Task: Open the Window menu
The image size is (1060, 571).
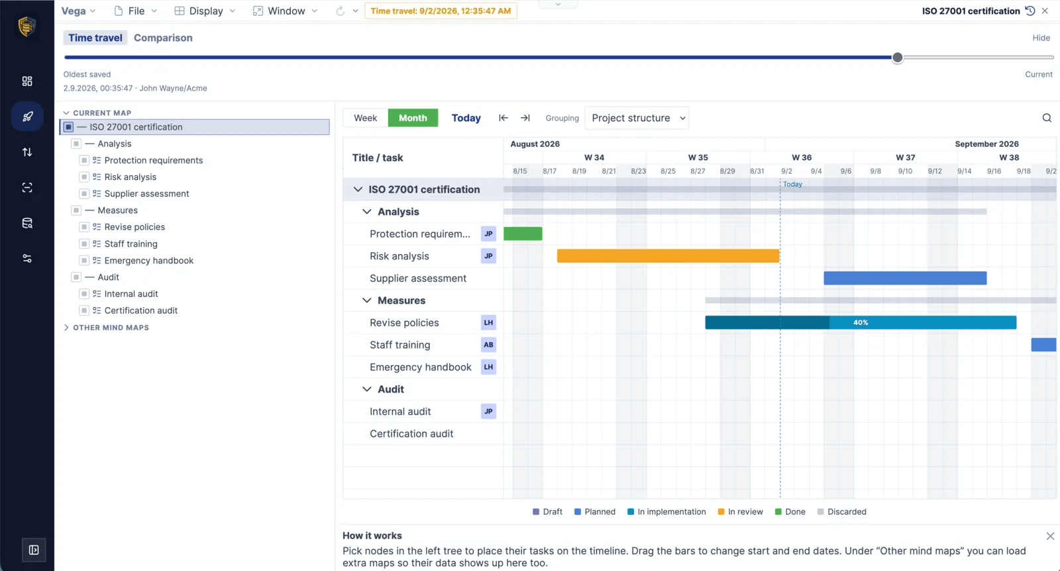Action: coord(286,11)
